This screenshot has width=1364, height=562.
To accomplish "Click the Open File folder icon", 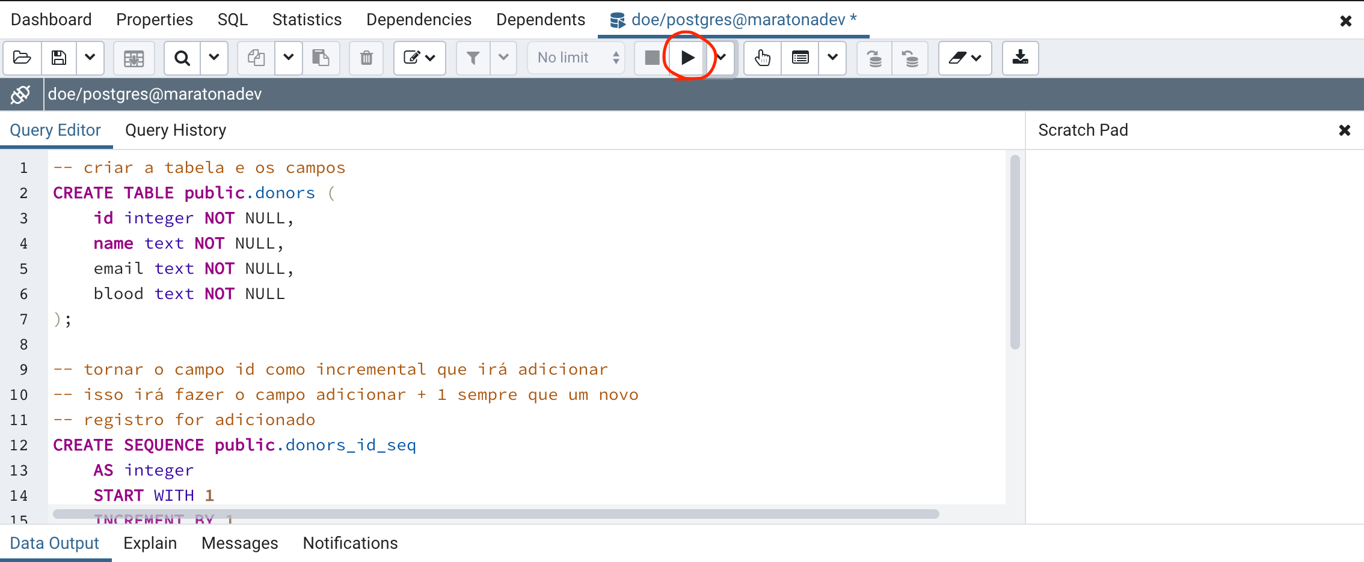I will pyautogui.click(x=22, y=58).
